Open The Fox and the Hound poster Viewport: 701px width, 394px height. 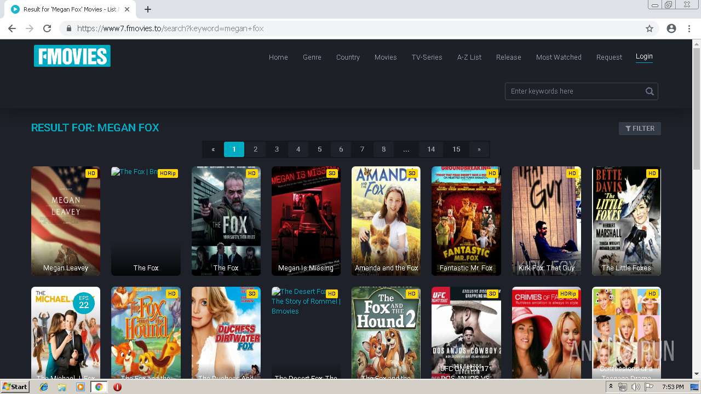click(146, 333)
